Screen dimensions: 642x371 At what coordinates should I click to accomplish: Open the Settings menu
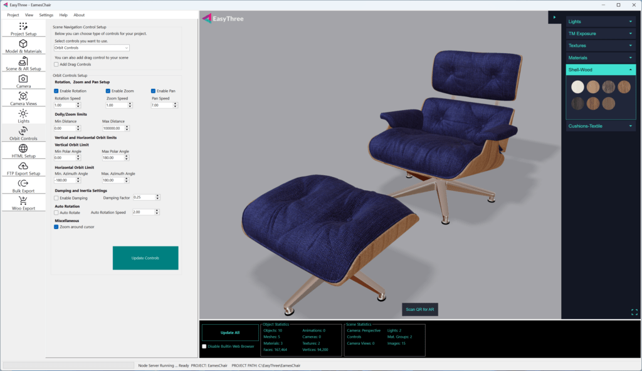[46, 14]
